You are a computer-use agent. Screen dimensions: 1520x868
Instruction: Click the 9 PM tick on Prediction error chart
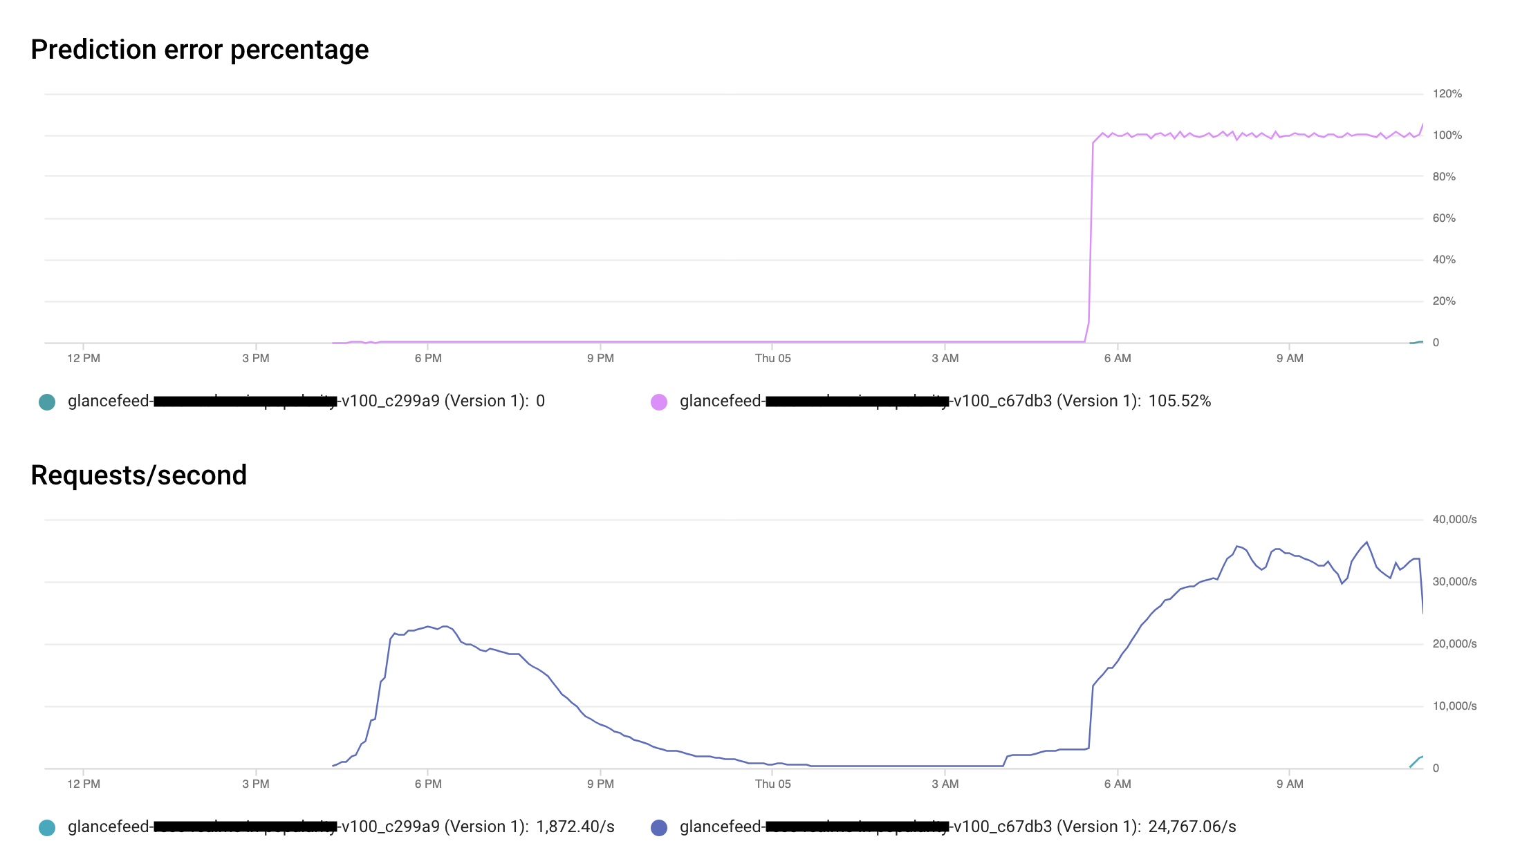[601, 359]
